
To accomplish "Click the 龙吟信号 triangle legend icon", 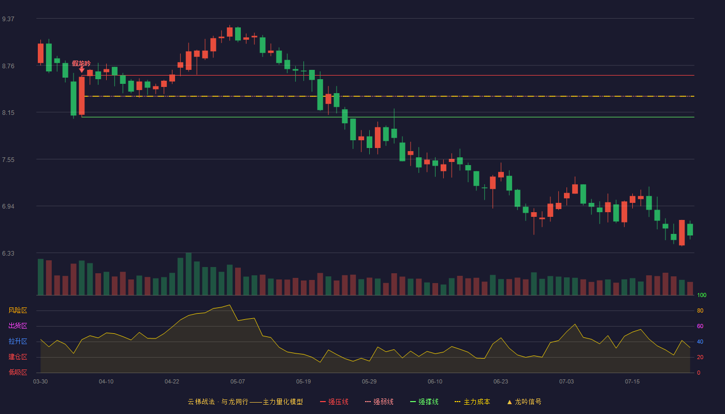I will [510, 402].
